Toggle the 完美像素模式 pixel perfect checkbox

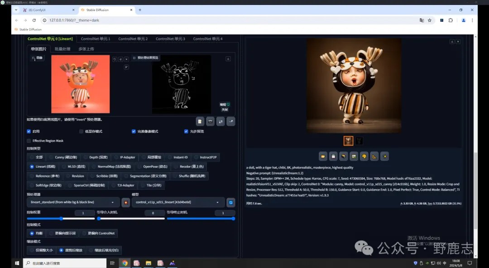click(134, 132)
